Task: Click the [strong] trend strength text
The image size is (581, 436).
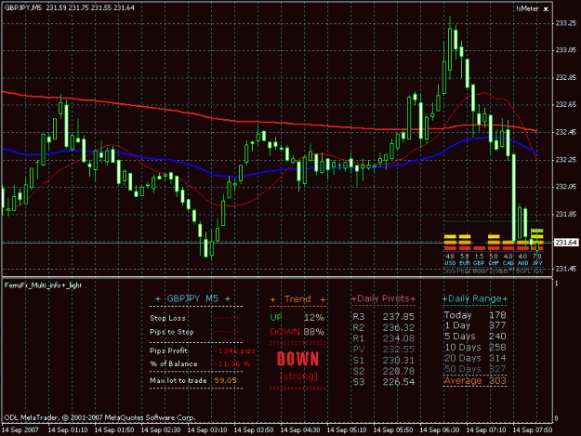Action: [x=298, y=377]
